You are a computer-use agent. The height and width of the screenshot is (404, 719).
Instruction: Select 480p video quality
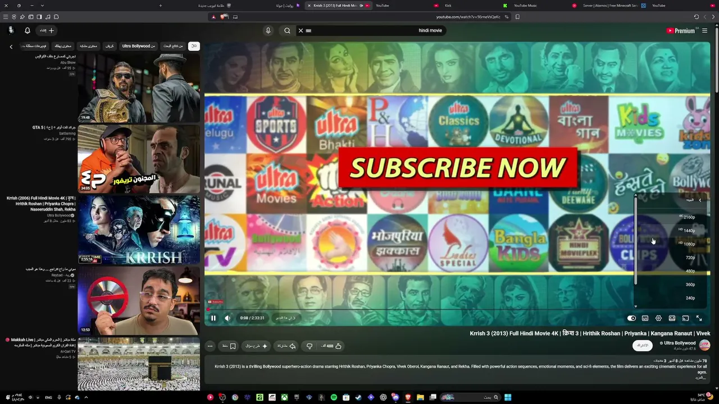(671, 271)
